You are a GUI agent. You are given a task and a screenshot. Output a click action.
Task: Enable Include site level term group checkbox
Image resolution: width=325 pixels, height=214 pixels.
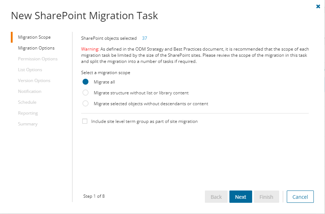[85, 121]
